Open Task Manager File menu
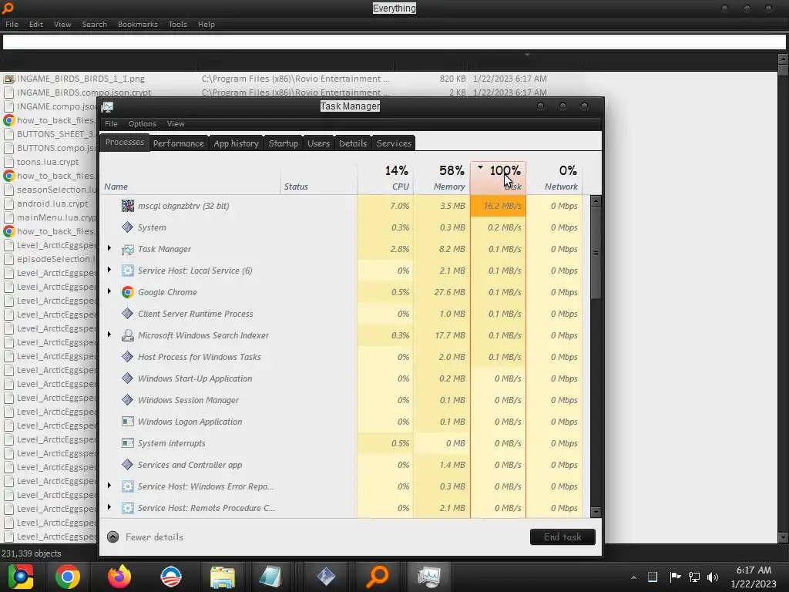The width and height of the screenshot is (789, 592). (111, 124)
